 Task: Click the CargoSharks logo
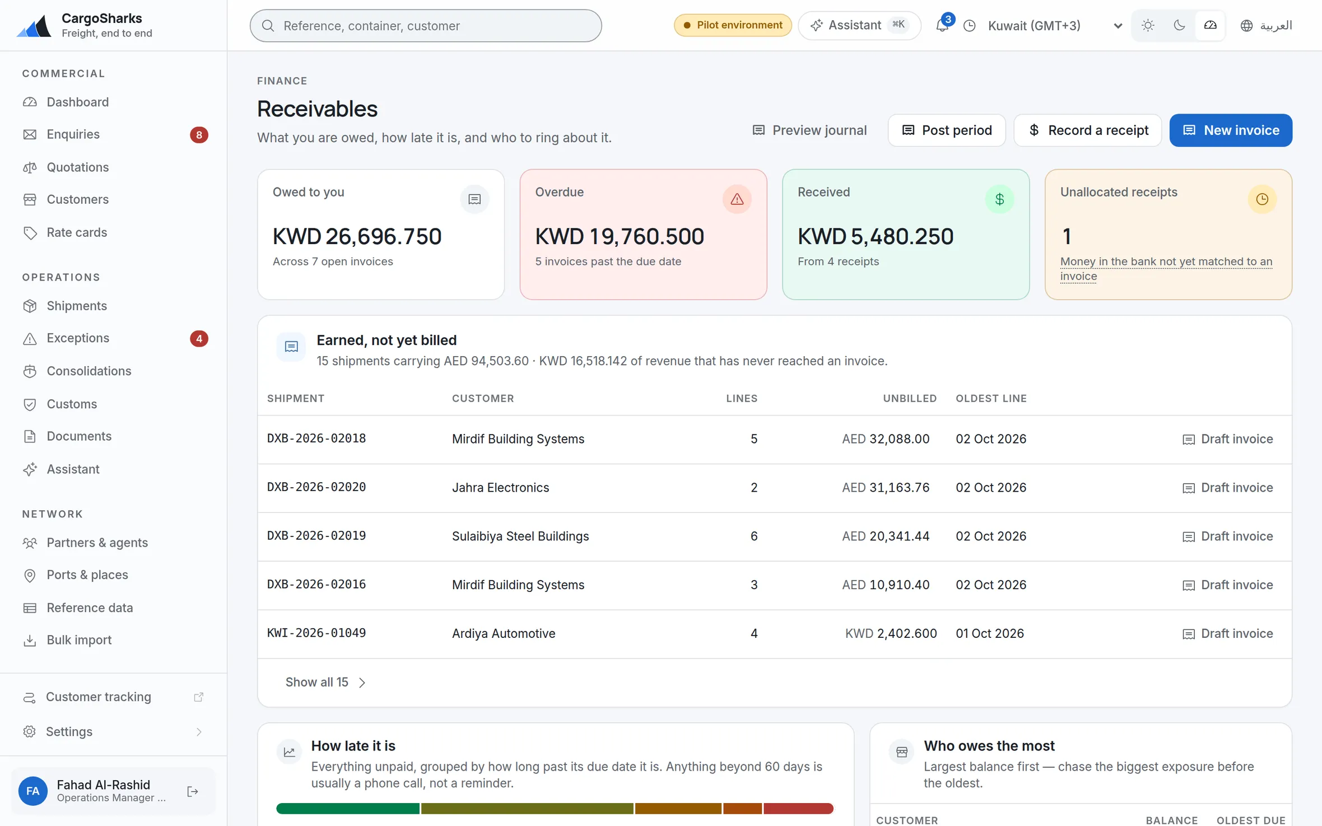[34, 26]
